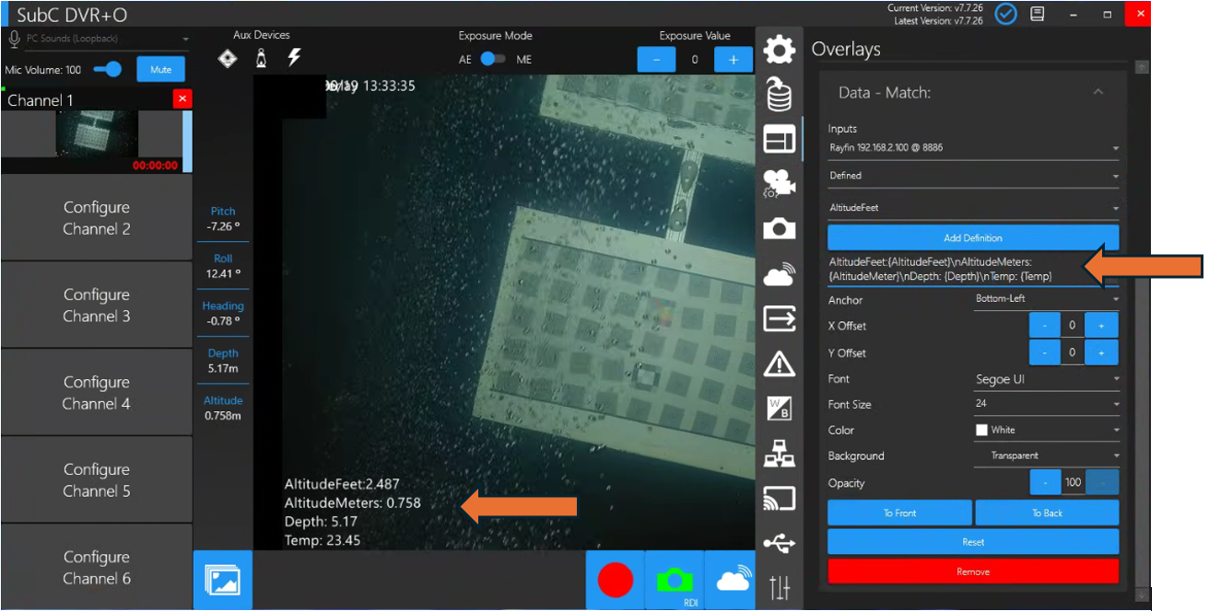Click the red record button
This screenshot has width=1209, height=611.
coord(616,581)
